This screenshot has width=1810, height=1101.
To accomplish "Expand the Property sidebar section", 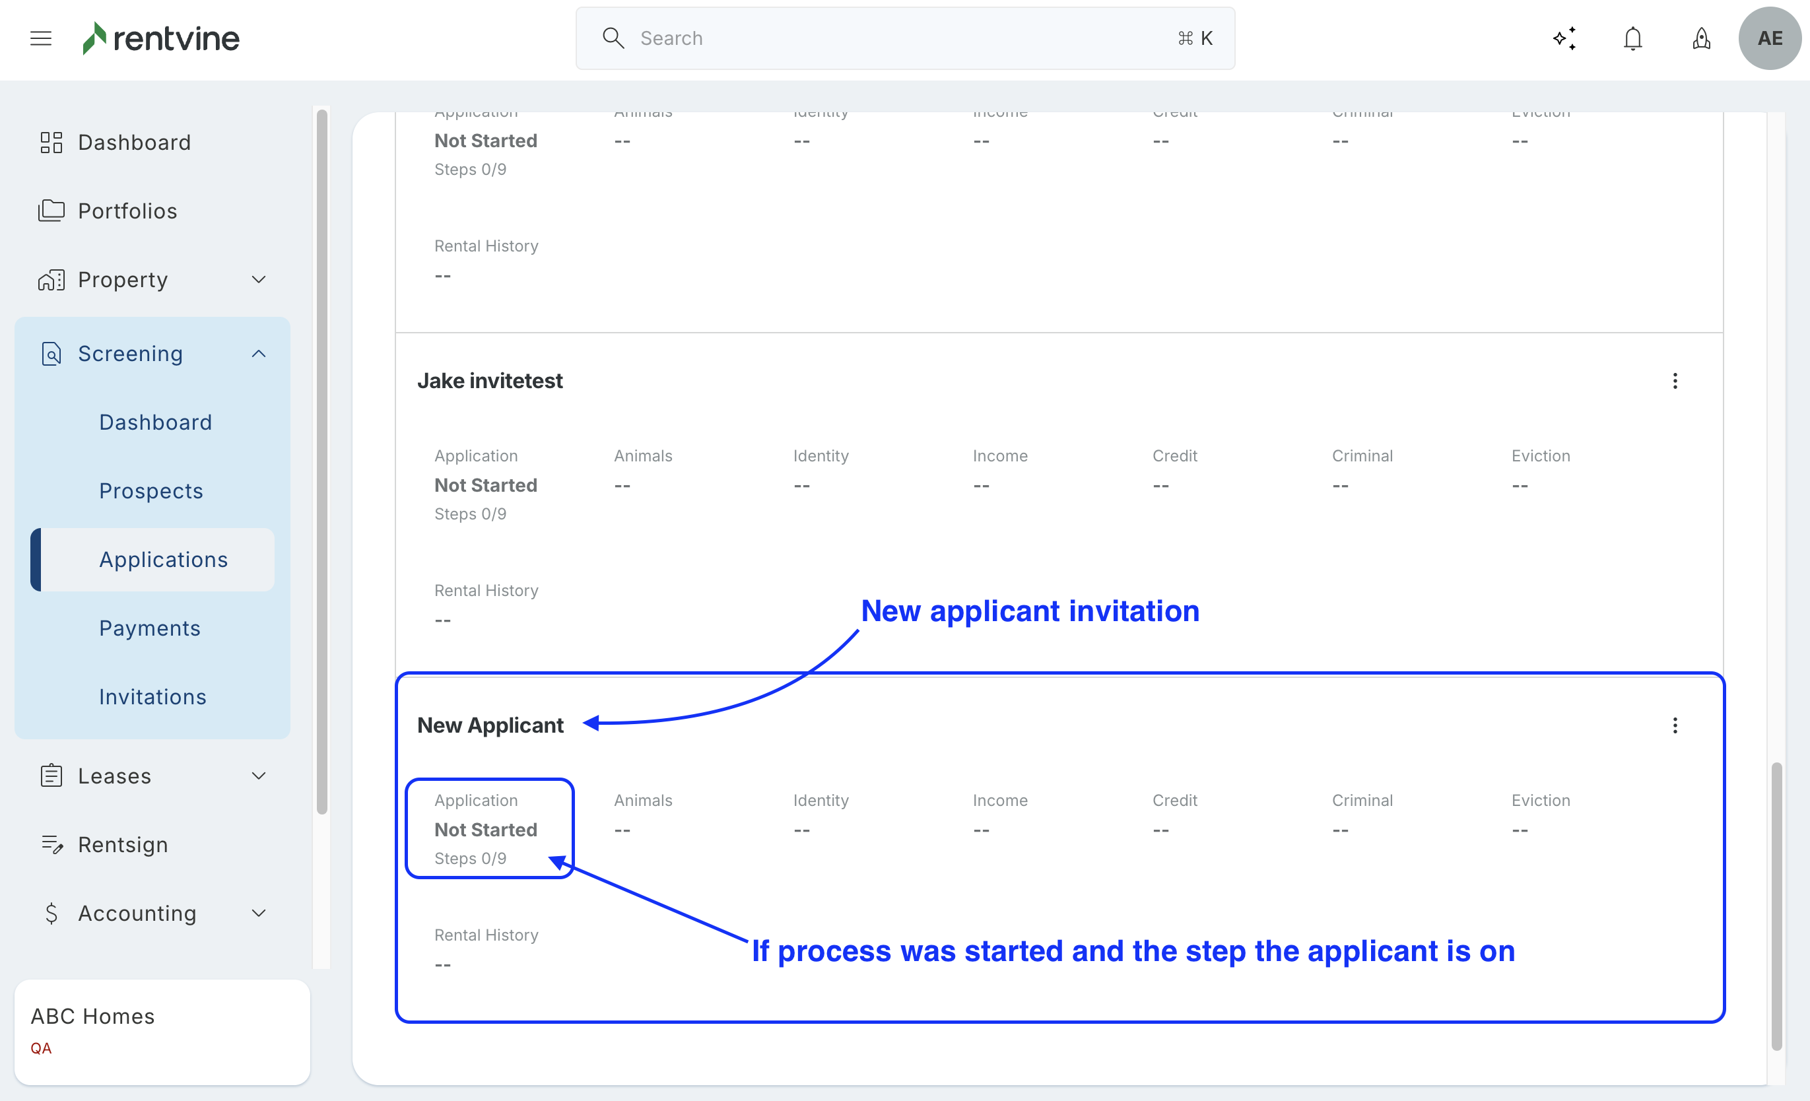I will click(259, 280).
